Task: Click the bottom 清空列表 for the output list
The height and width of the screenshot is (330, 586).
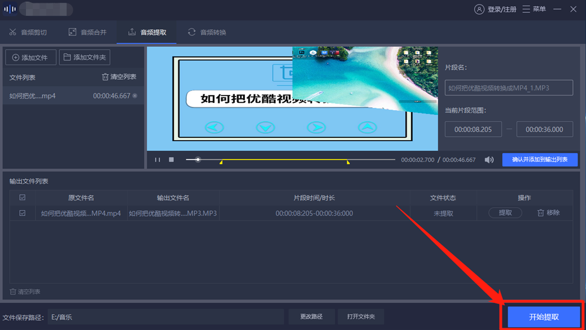Action: (25, 292)
